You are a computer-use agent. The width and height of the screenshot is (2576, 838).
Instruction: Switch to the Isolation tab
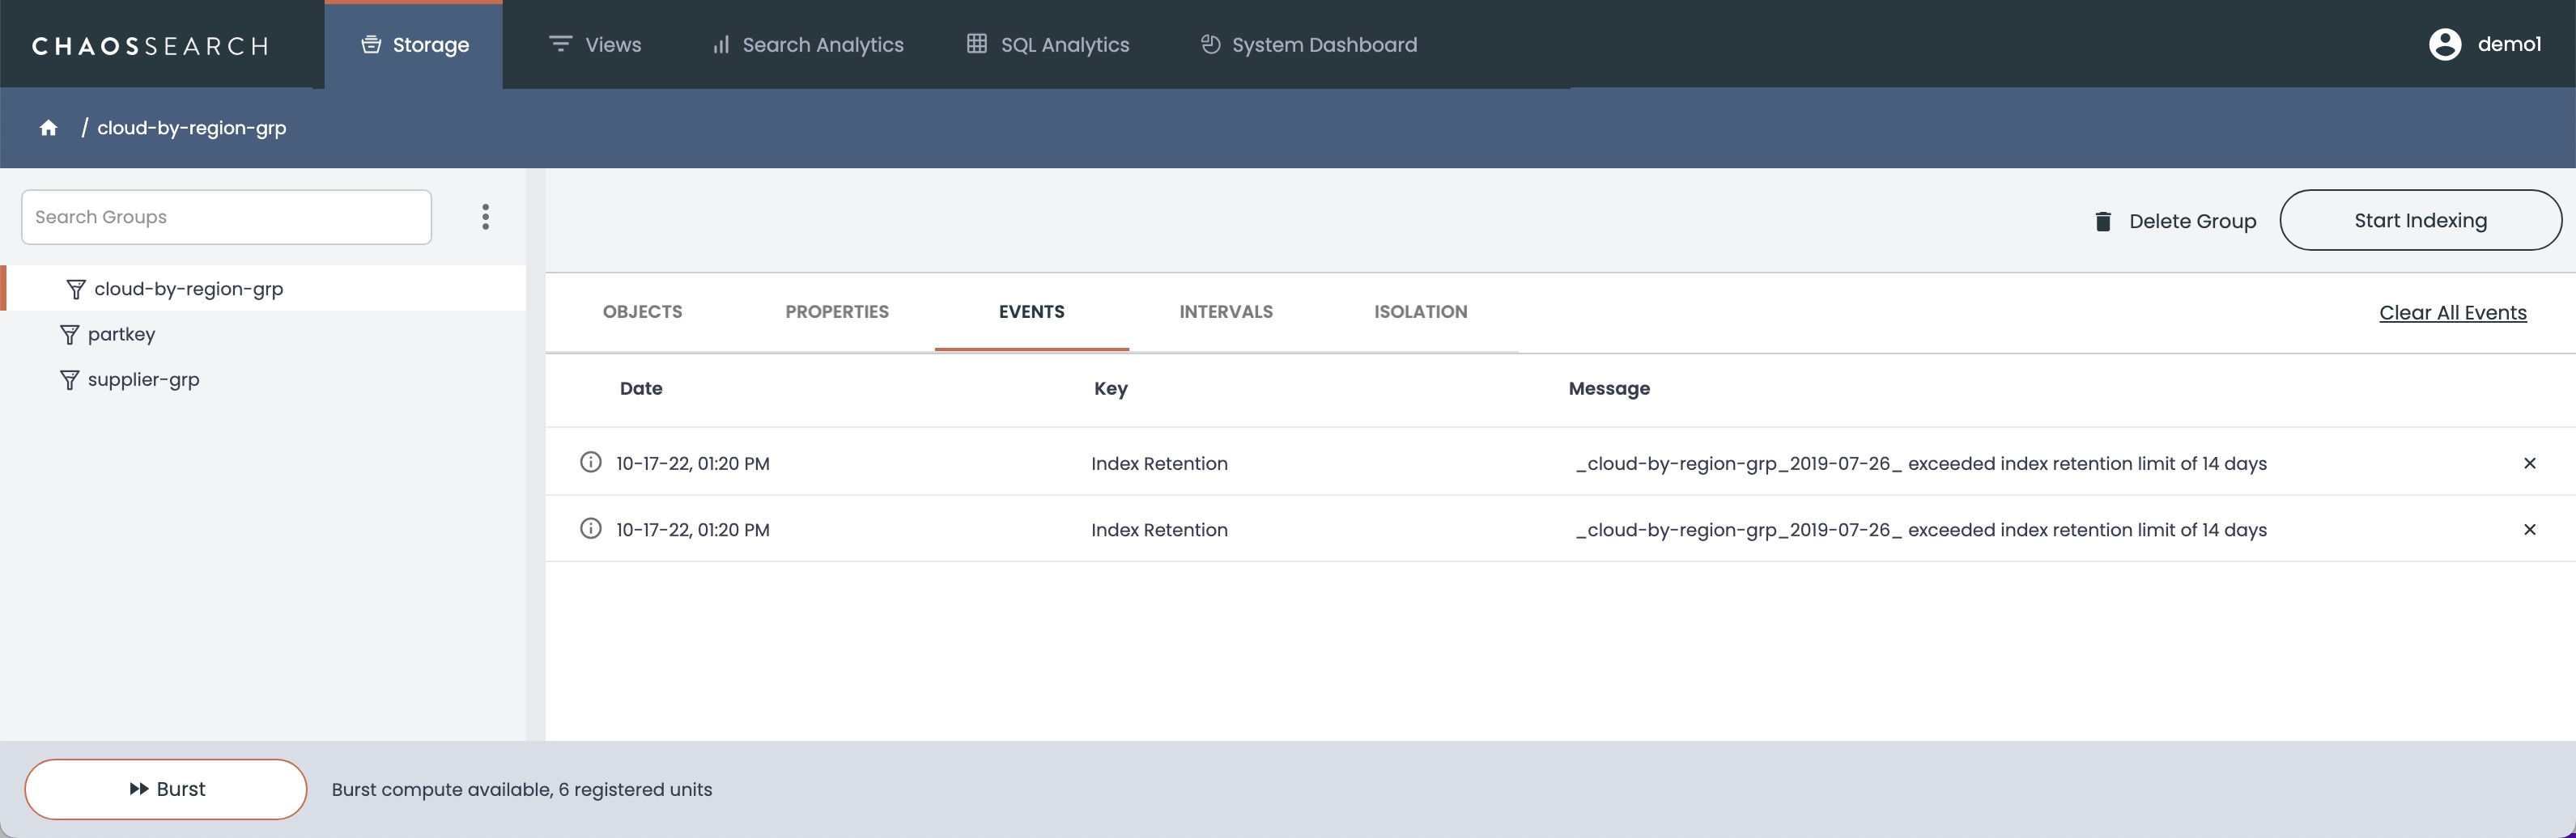tap(1420, 311)
